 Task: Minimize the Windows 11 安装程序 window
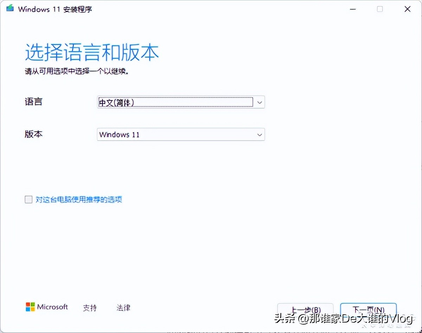pos(353,9)
